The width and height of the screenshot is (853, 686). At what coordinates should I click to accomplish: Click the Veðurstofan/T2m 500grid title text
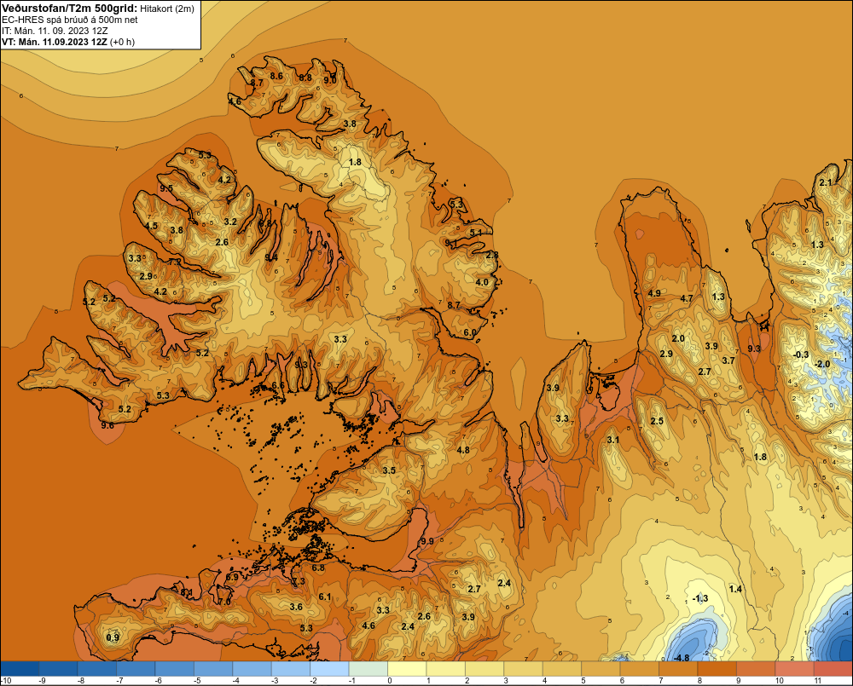point(69,8)
